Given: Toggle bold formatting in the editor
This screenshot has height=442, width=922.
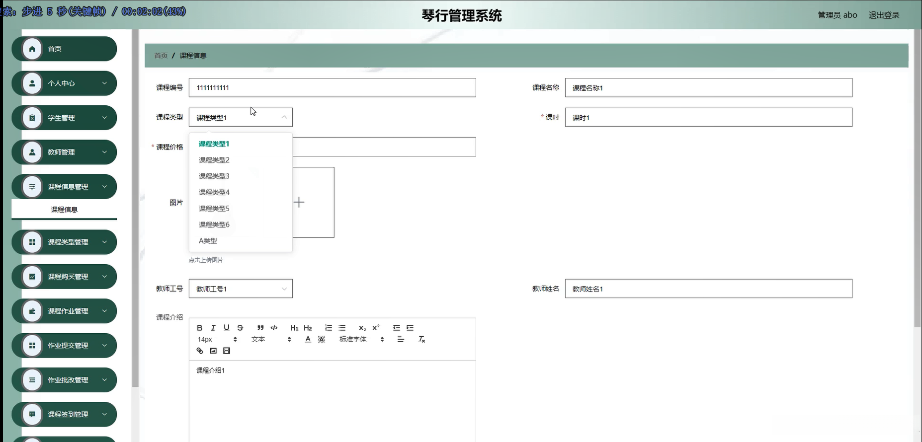Looking at the screenshot, I should click(200, 328).
